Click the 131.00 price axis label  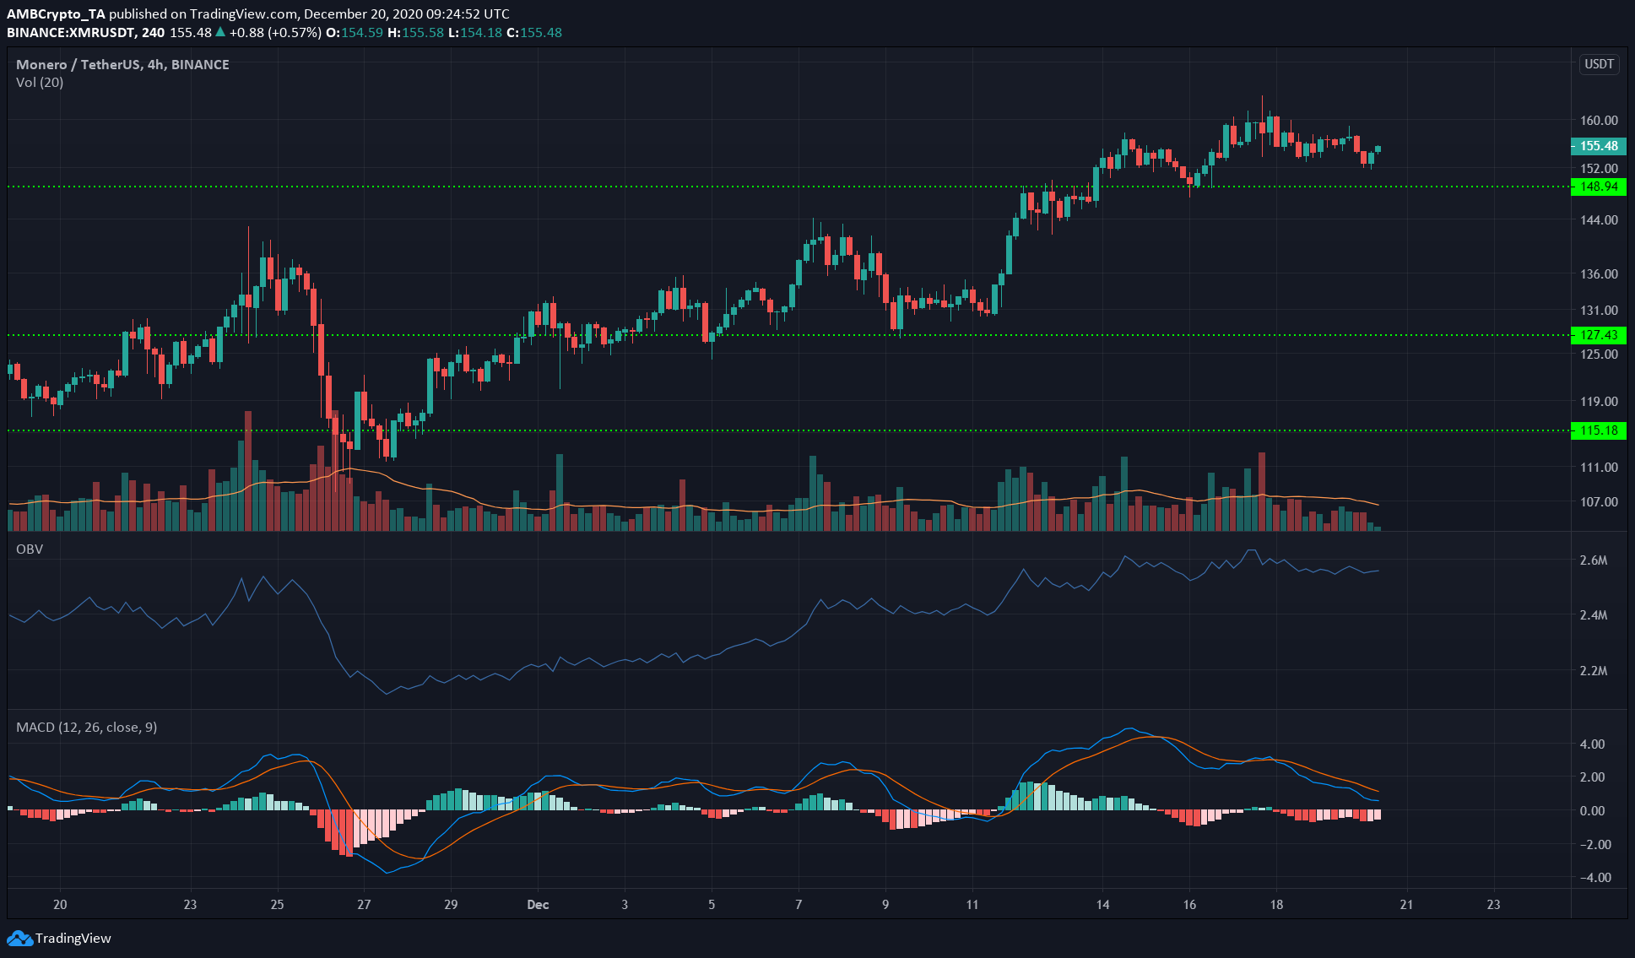coord(1599,310)
